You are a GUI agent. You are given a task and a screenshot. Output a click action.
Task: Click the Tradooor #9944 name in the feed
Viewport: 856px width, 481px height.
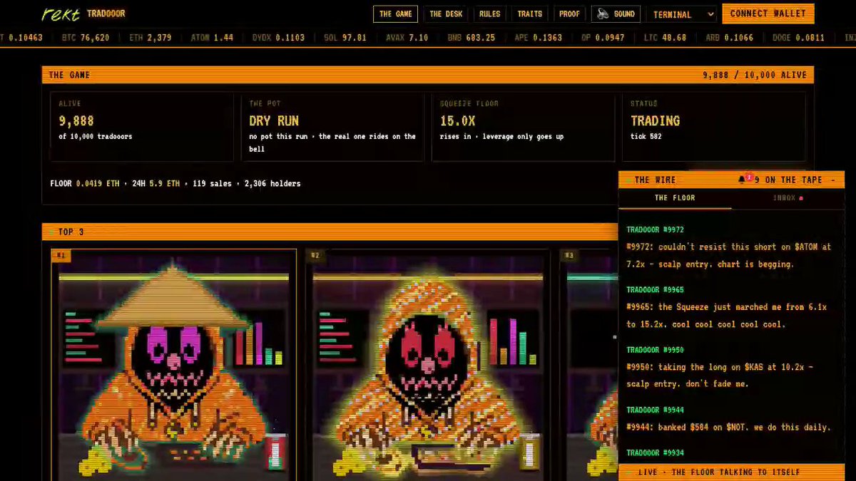click(x=655, y=410)
